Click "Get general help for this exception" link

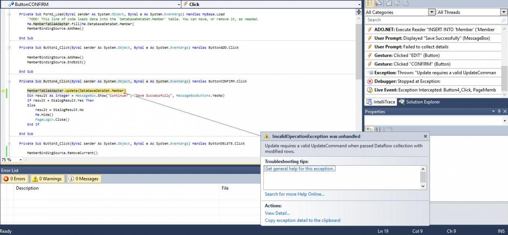pos(300,169)
